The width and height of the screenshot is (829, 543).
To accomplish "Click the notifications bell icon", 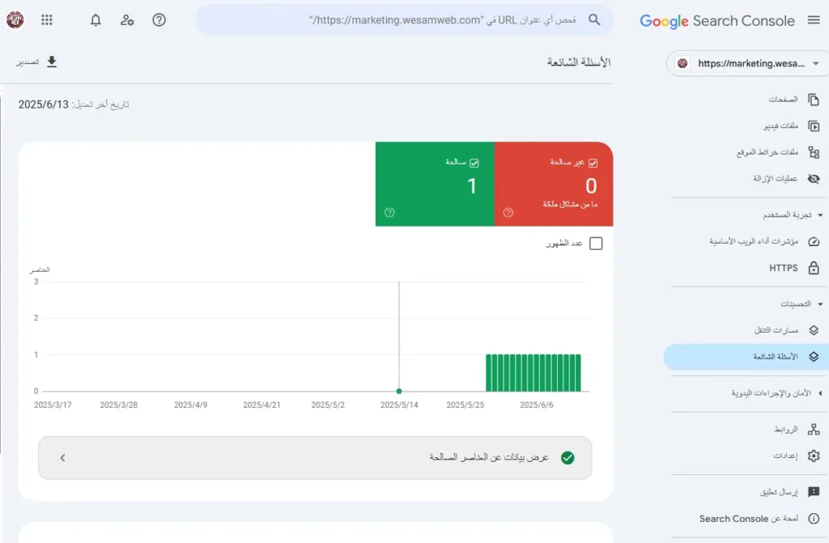I will tap(95, 20).
